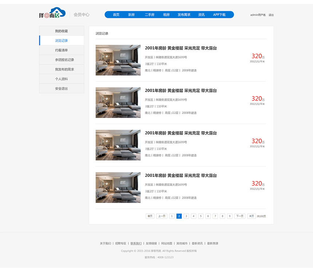Select 约看清单 from the side menu
Image resolution: width=313 pixels, height=274 pixels.
pyautogui.click(x=62, y=50)
